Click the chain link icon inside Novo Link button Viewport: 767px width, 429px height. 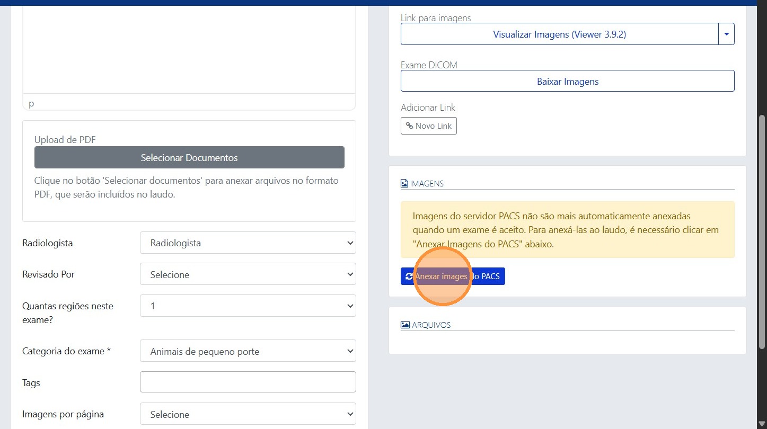pyautogui.click(x=409, y=126)
